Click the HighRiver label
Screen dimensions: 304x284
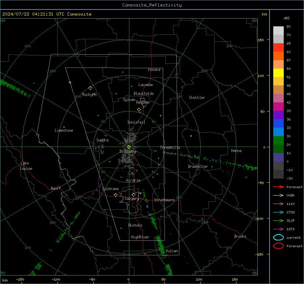(140, 237)
